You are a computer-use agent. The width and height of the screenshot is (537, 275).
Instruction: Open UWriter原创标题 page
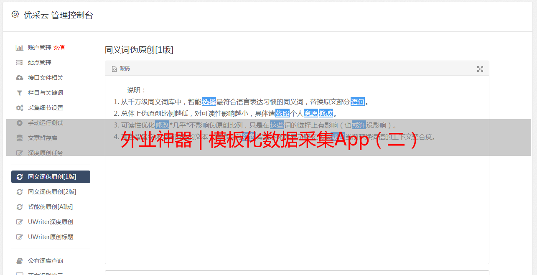(x=51, y=237)
